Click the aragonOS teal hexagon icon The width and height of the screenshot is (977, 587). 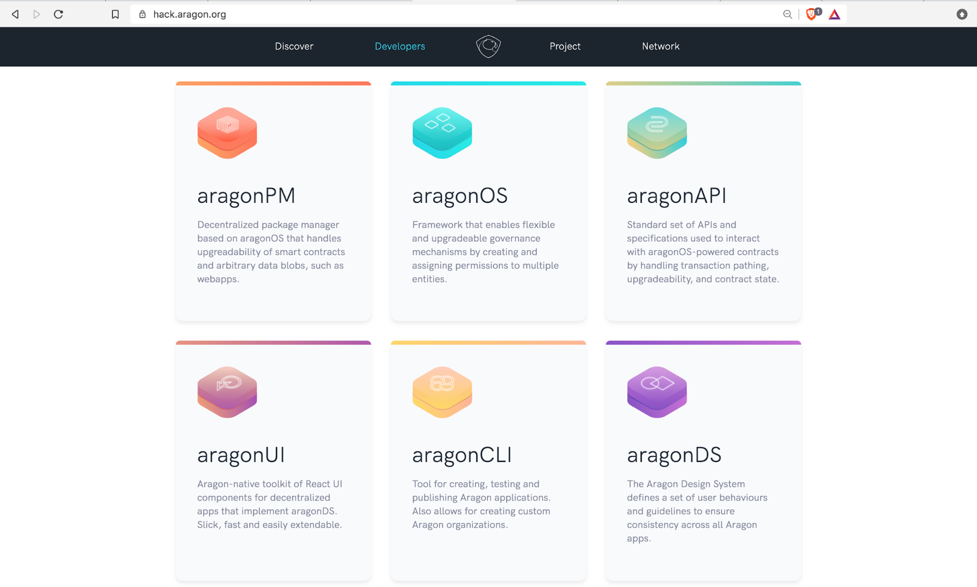(442, 133)
